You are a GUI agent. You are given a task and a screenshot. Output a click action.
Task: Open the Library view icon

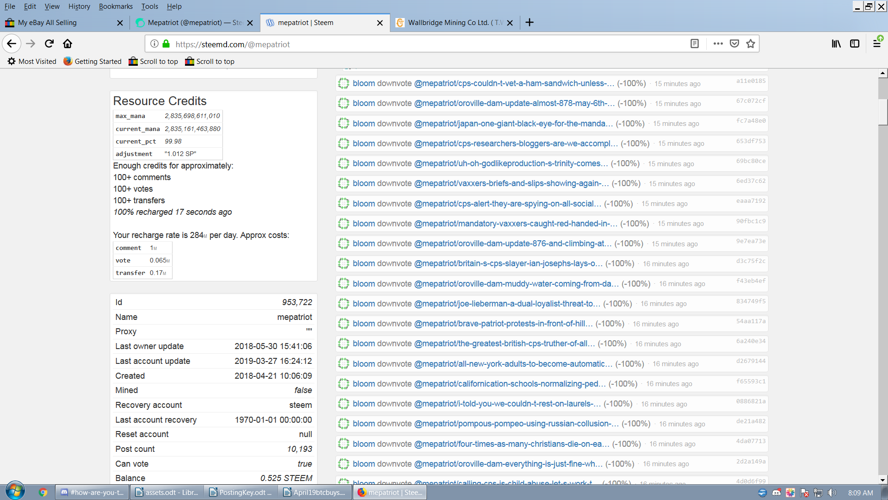(x=836, y=44)
